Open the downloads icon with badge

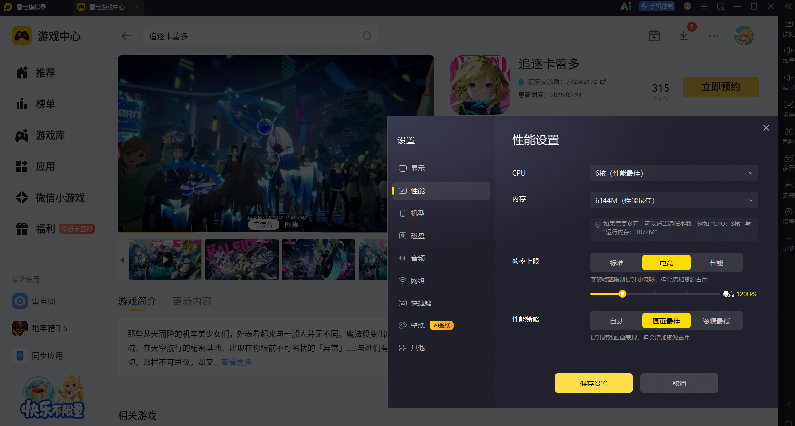[684, 36]
